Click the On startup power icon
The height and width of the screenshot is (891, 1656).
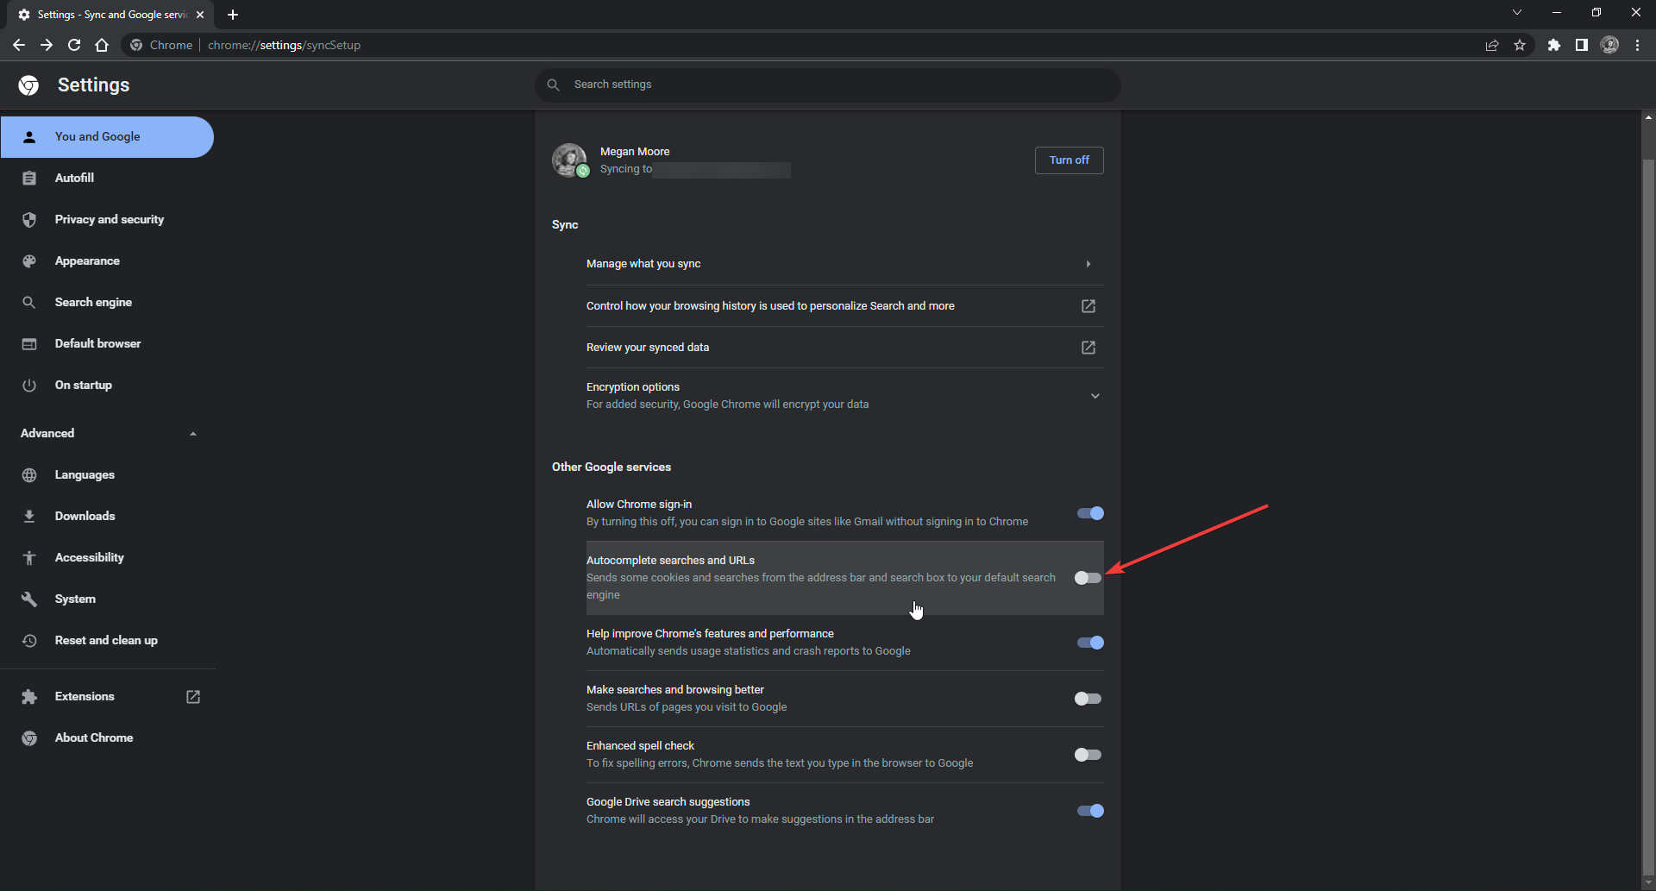coord(29,385)
